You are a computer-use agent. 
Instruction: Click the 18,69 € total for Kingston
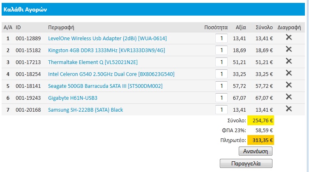(x=264, y=50)
